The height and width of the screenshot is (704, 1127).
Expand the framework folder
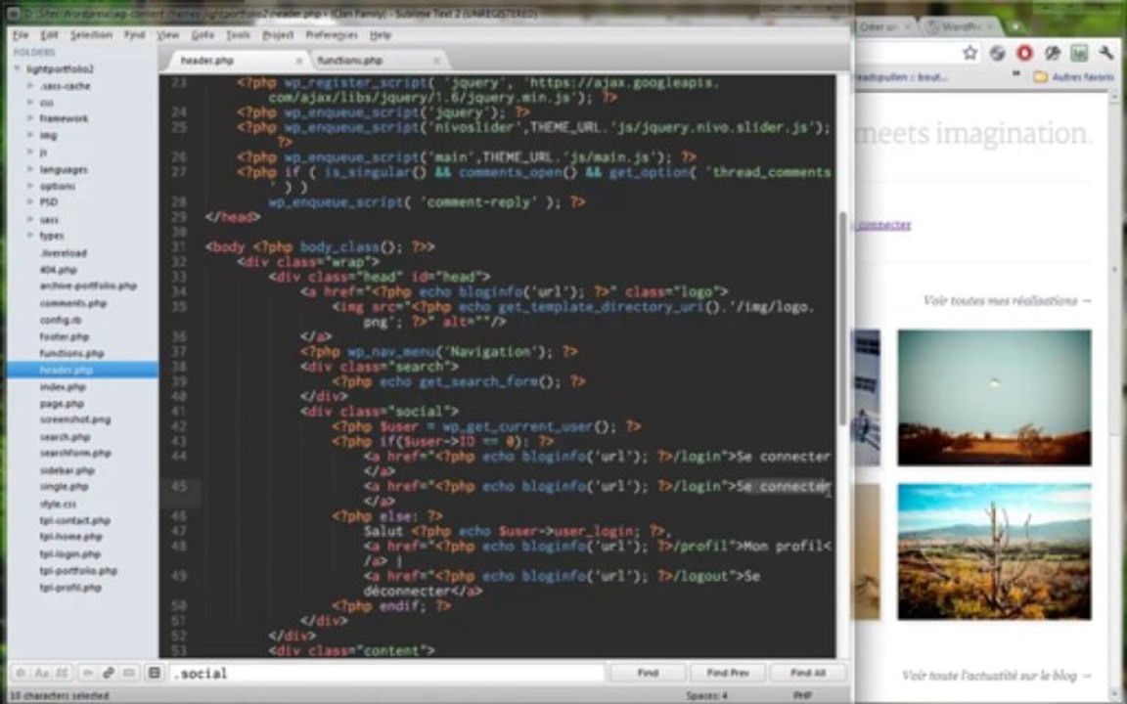(x=30, y=118)
